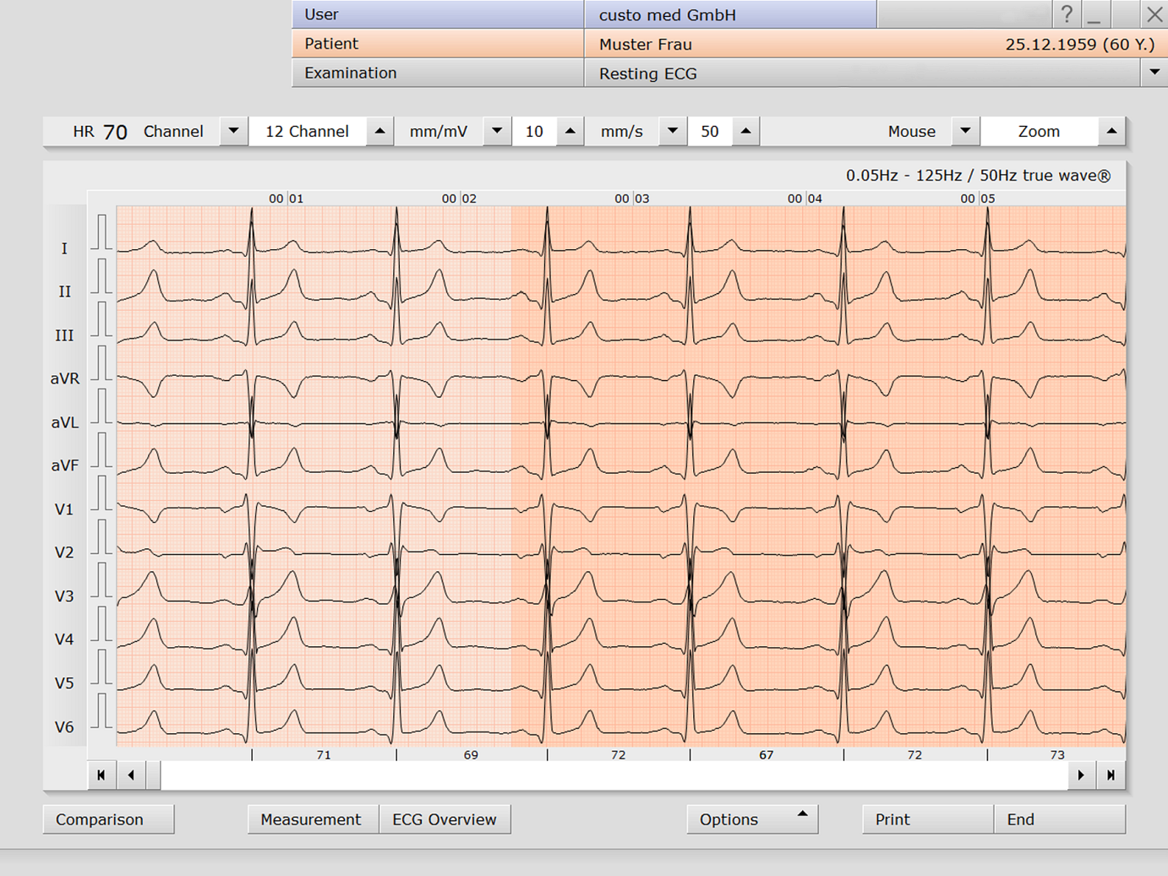This screenshot has height=876, width=1168.
Task: Click the Options button
Action: 752,819
